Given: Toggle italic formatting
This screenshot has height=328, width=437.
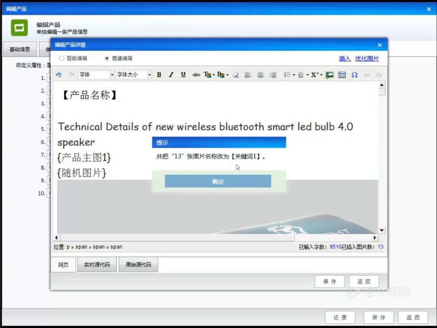Looking at the screenshot, I should pyautogui.click(x=171, y=75).
